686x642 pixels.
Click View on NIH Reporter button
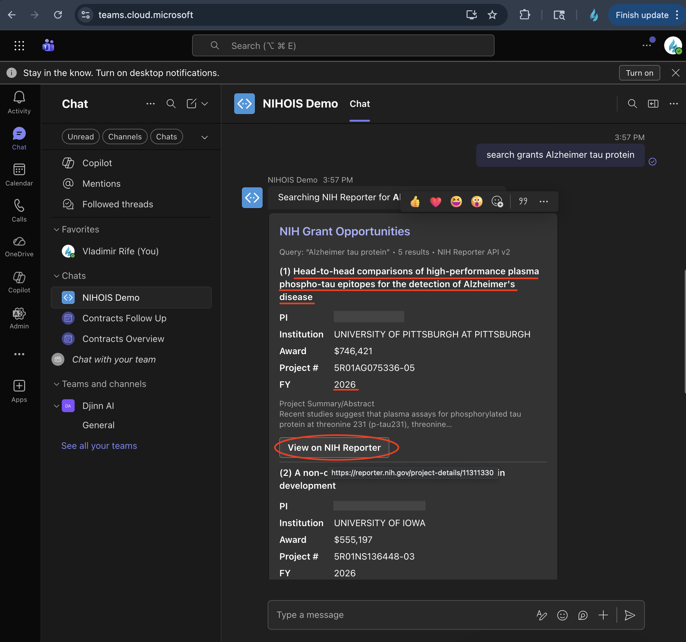pyautogui.click(x=334, y=448)
